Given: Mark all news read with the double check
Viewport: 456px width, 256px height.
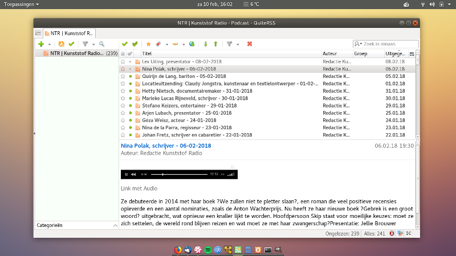Looking at the screenshot, I should click(x=135, y=44).
